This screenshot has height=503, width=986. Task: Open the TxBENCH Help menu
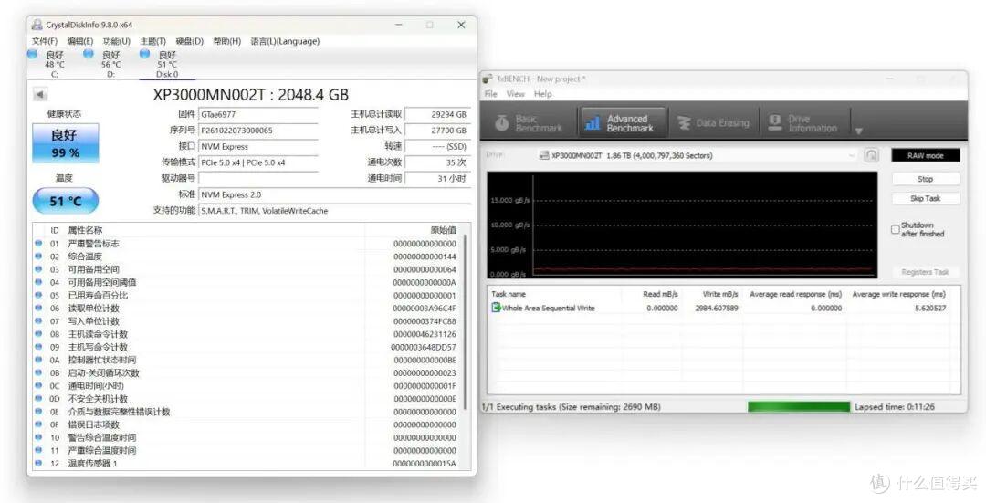click(x=542, y=94)
